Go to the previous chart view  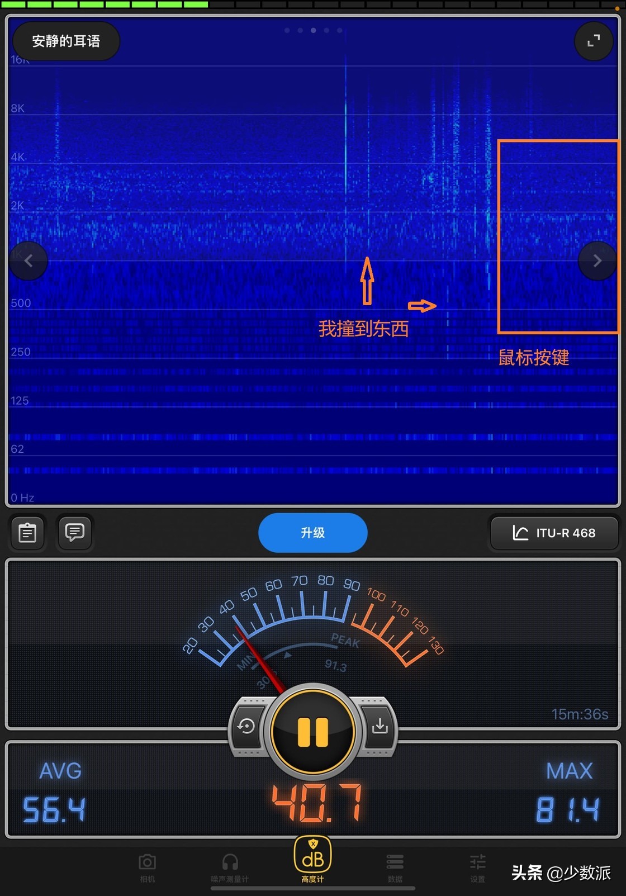[29, 260]
